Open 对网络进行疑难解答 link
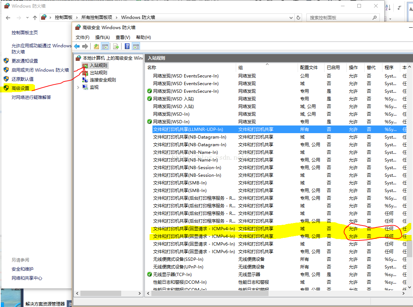This screenshot has height=307, width=413. point(31,97)
